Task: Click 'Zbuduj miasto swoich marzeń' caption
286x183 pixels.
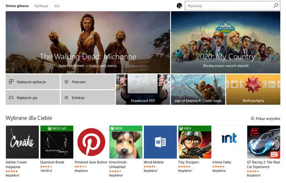Action: 226,66
